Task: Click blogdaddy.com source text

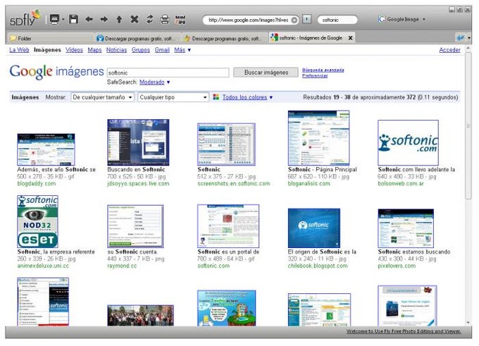Action: click(x=37, y=184)
